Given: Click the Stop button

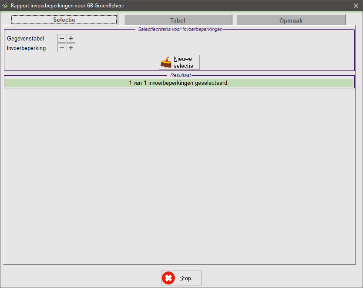Looking at the screenshot, I should (x=181, y=278).
